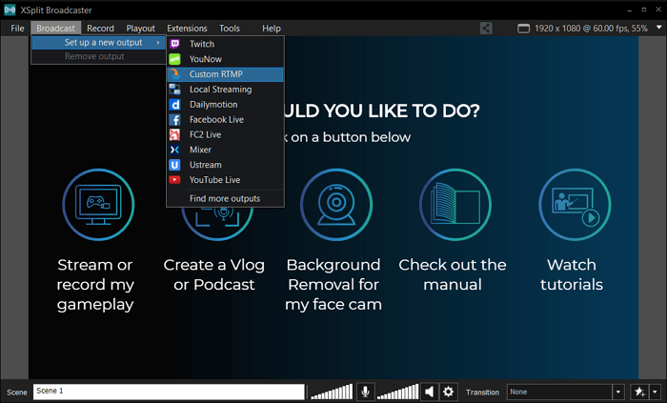Viewport: 667px width, 403px height.
Task: Open the Record menu
Action: pyautogui.click(x=100, y=28)
